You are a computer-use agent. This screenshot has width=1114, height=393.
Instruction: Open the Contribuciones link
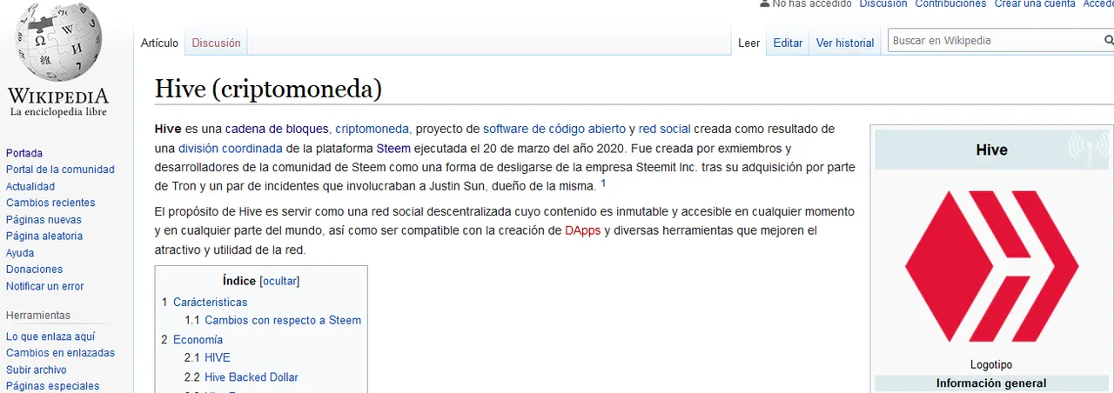tap(950, 3)
